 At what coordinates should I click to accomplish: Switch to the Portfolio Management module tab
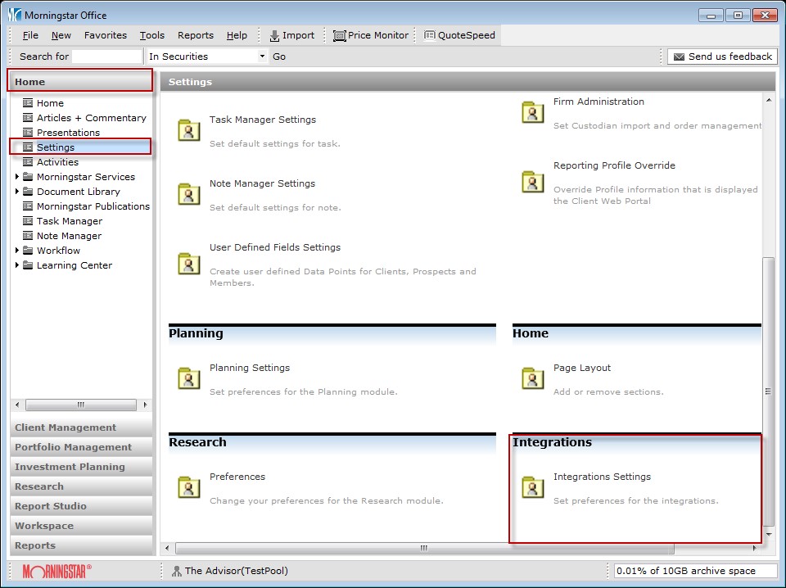click(73, 447)
